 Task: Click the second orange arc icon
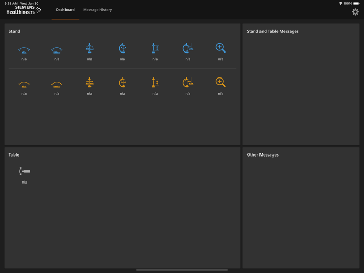click(57, 83)
